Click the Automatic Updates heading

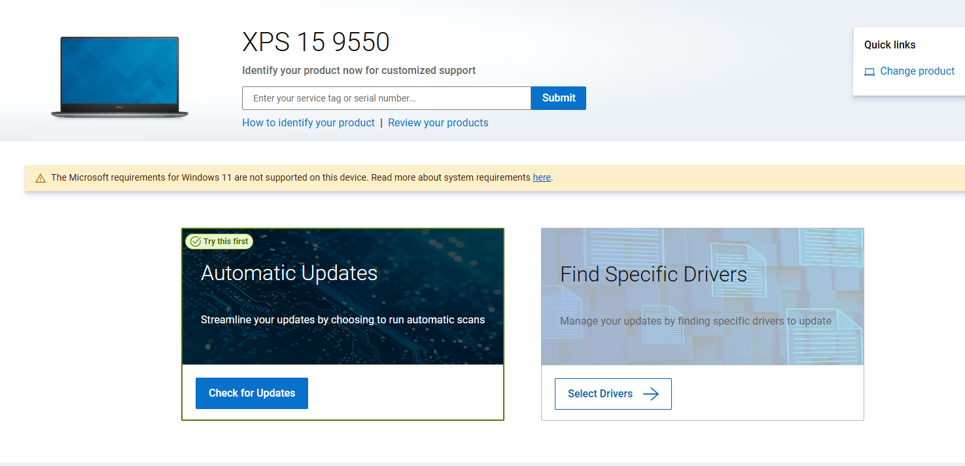click(289, 273)
